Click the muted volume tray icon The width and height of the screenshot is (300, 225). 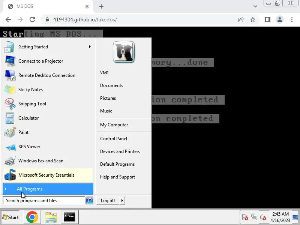263,217
